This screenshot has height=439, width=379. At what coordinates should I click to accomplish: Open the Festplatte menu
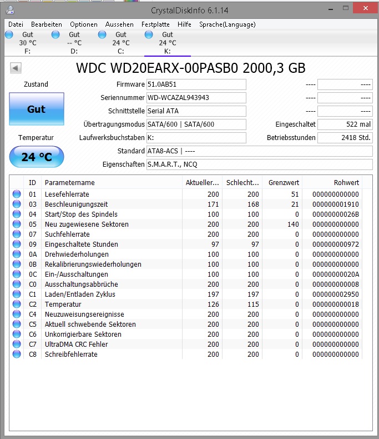[155, 24]
